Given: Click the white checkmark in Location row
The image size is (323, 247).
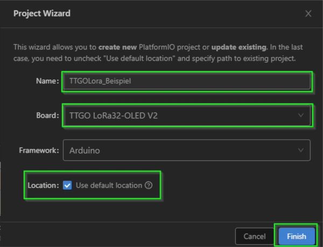Looking at the screenshot, I should pos(67,185).
